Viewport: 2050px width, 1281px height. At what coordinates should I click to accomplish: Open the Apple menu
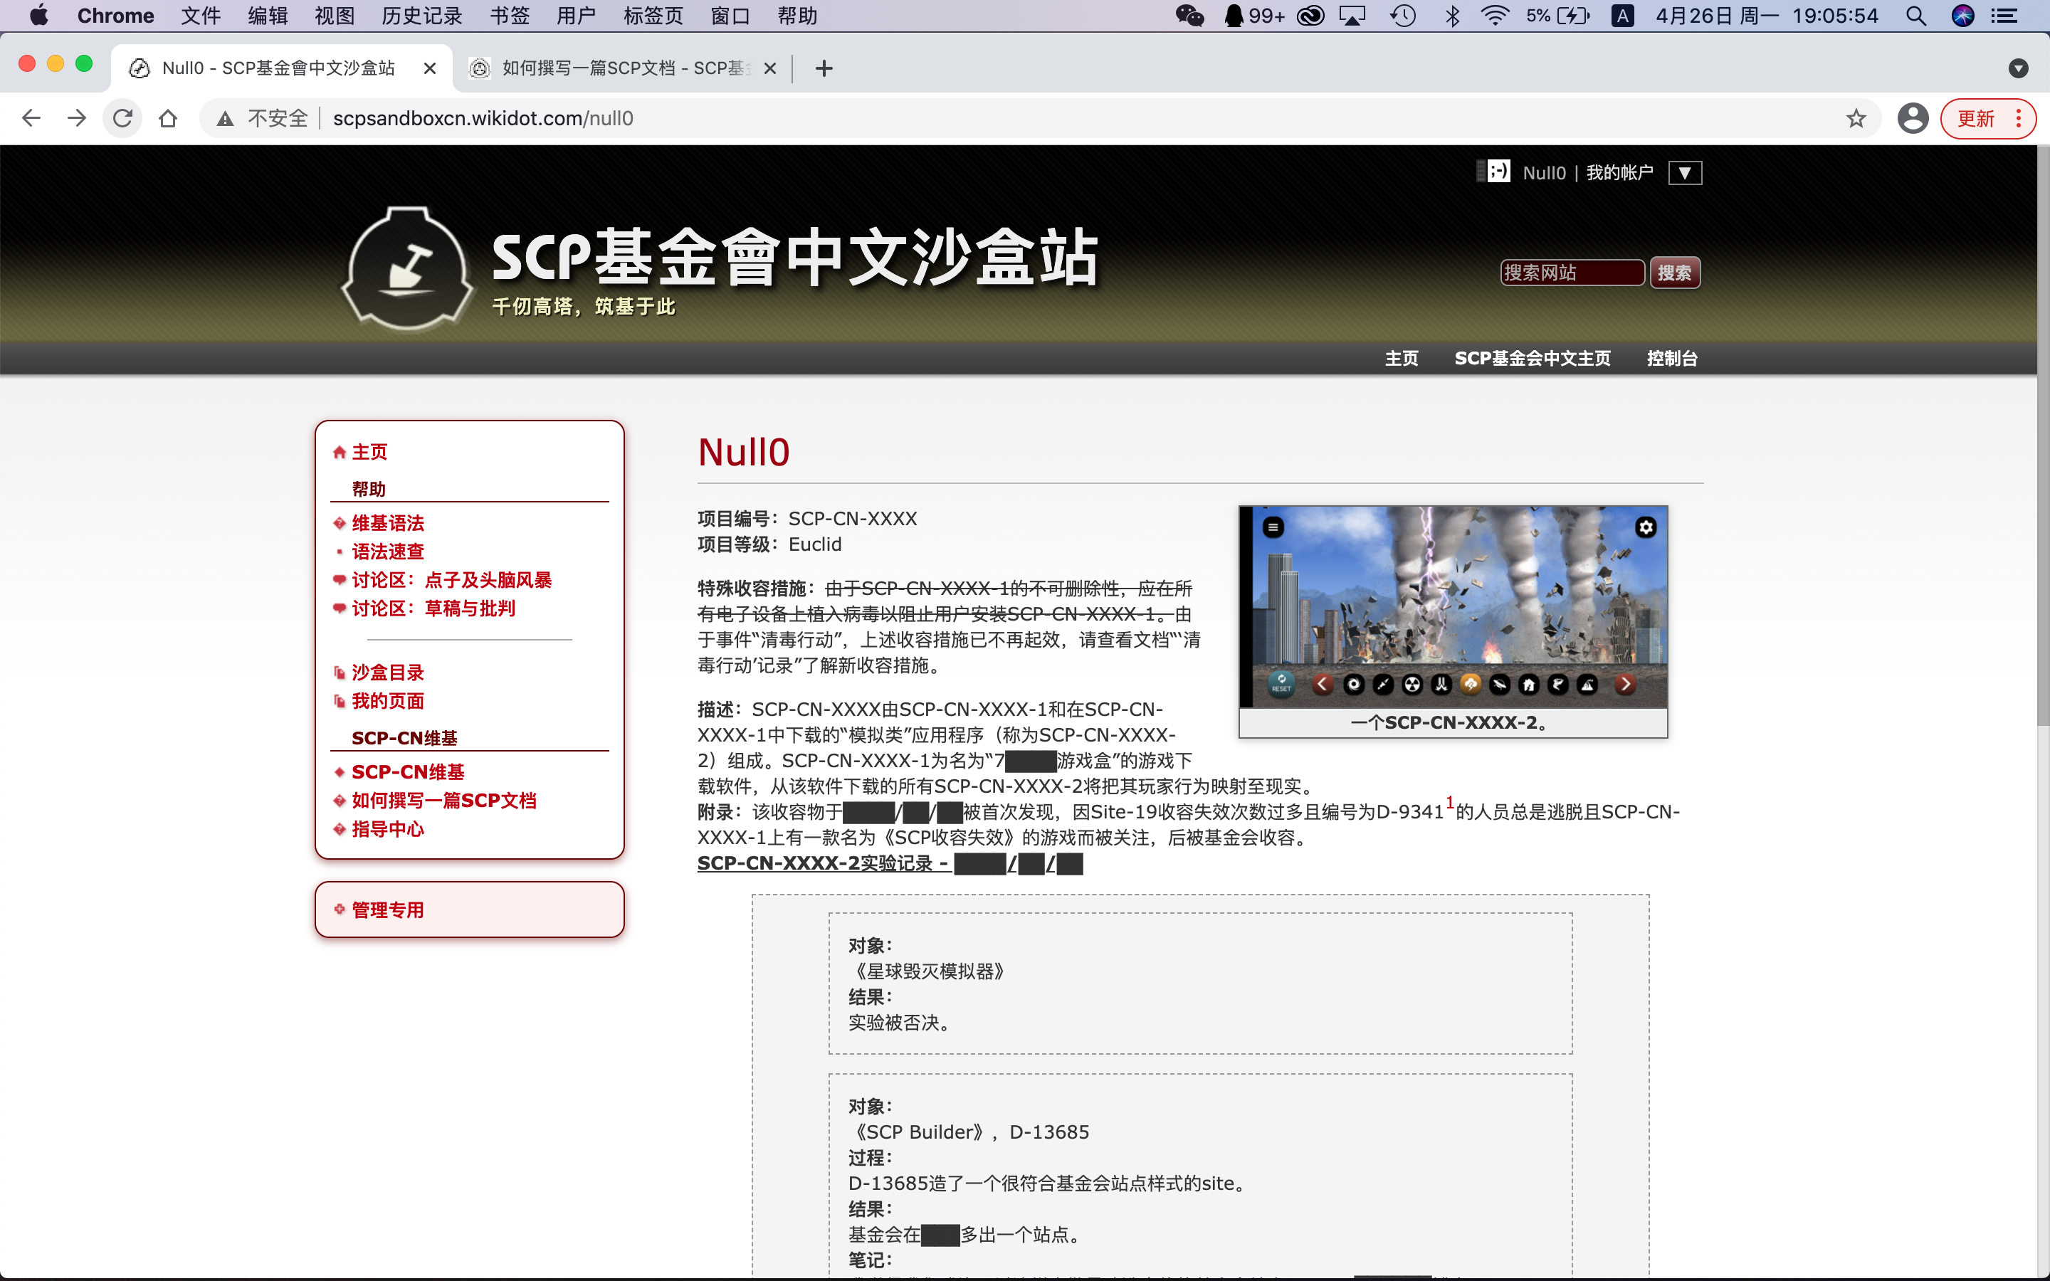[x=39, y=15]
